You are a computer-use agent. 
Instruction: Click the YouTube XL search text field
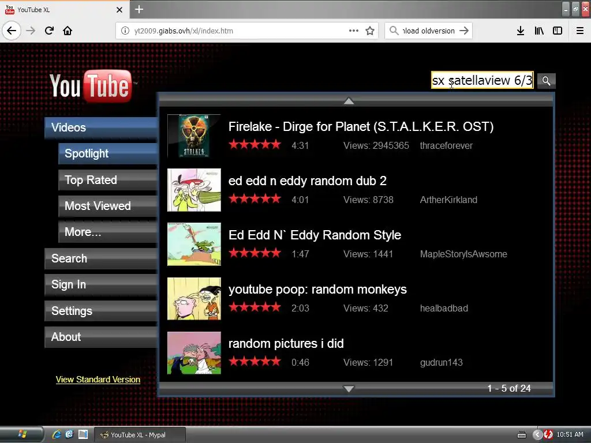tap(482, 80)
